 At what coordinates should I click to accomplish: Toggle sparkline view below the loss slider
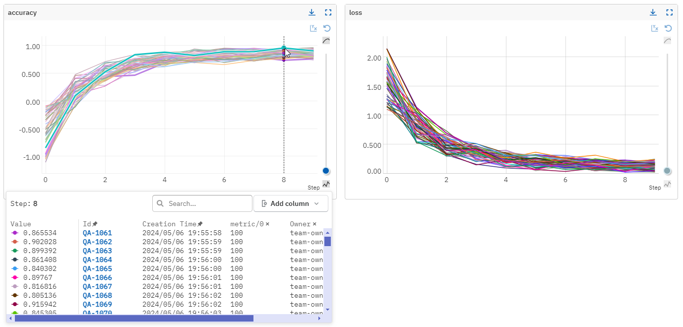[667, 184]
